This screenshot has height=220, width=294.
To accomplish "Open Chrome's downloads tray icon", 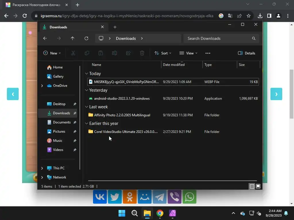I will pyautogui.click(x=260, y=16).
